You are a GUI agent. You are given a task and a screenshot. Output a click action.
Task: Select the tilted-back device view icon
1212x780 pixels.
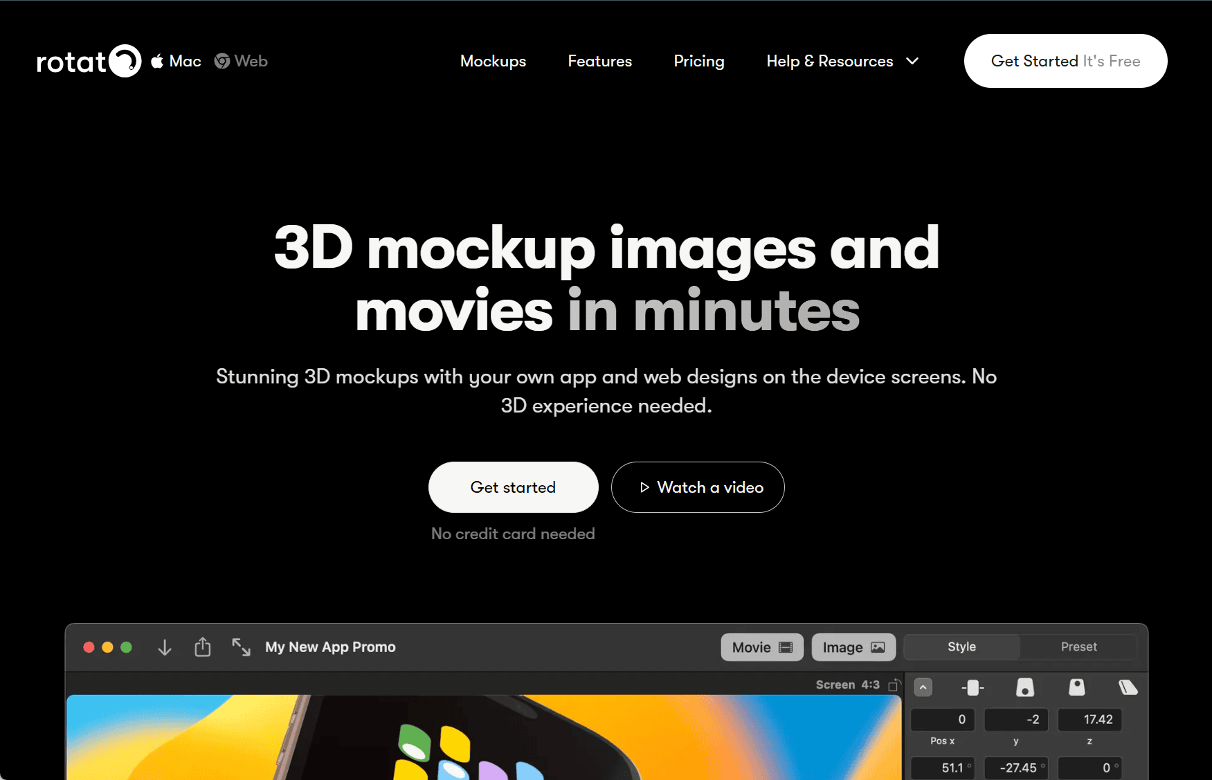point(1024,687)
